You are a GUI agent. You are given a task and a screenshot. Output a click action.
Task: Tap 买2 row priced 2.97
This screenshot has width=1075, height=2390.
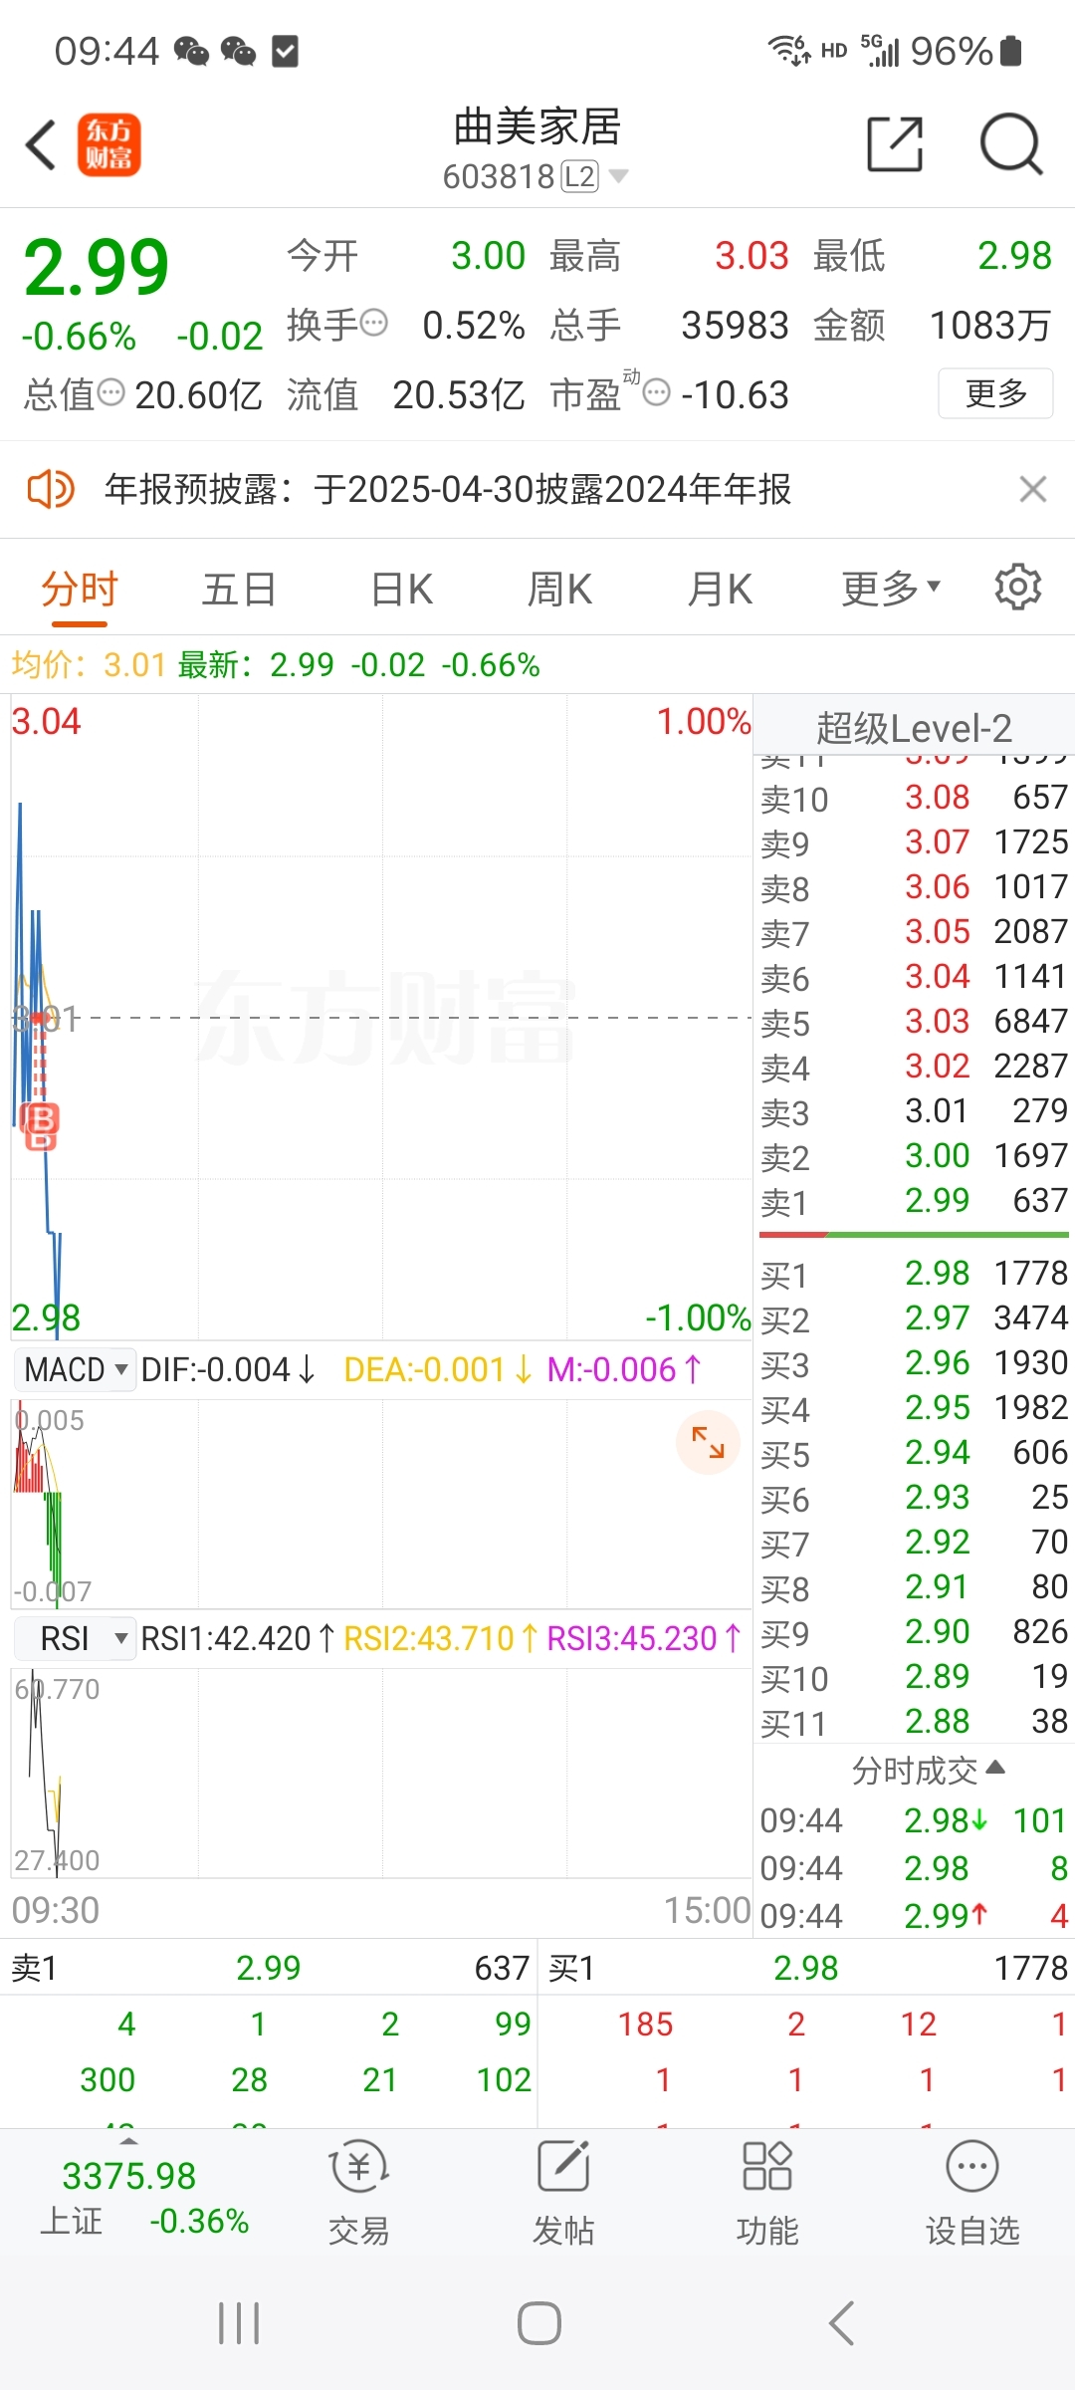pos(914,1318)
